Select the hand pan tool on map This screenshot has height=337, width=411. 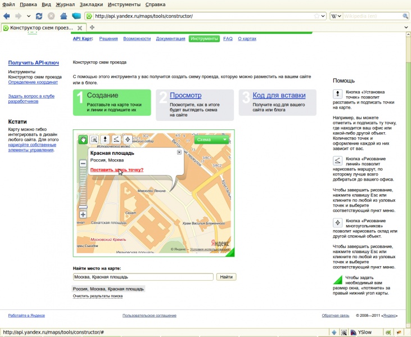pos(83,140)
